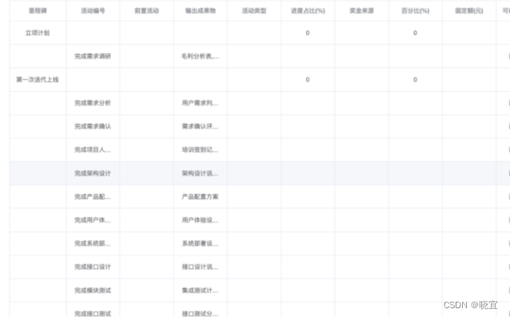
Task: Select the 完成系统部... activity cell
Action: point(93,244)
